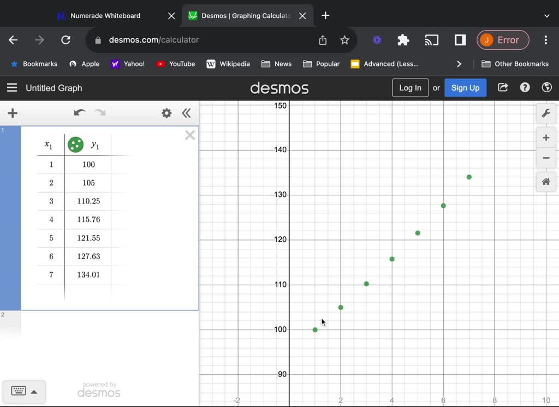
Task: Open the Desmos hamburger menu
Action: [12, 88]
